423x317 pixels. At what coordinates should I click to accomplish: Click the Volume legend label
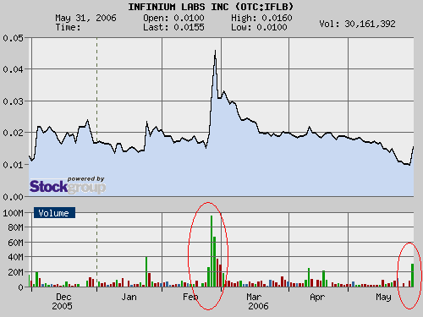54,213
